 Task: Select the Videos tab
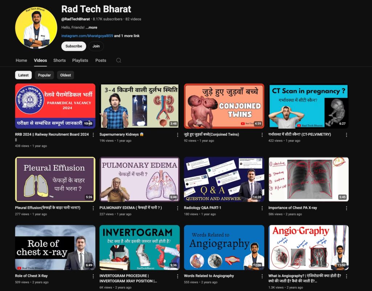[40, 60]
